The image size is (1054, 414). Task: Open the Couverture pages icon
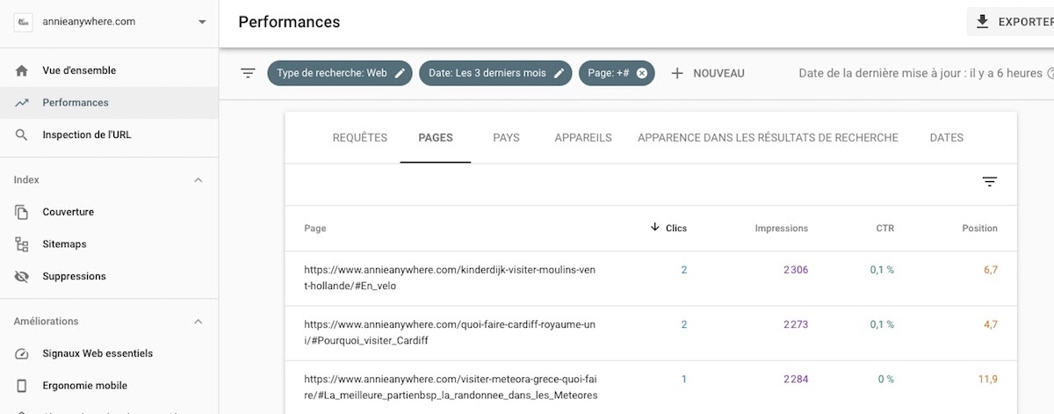[22, 212]
